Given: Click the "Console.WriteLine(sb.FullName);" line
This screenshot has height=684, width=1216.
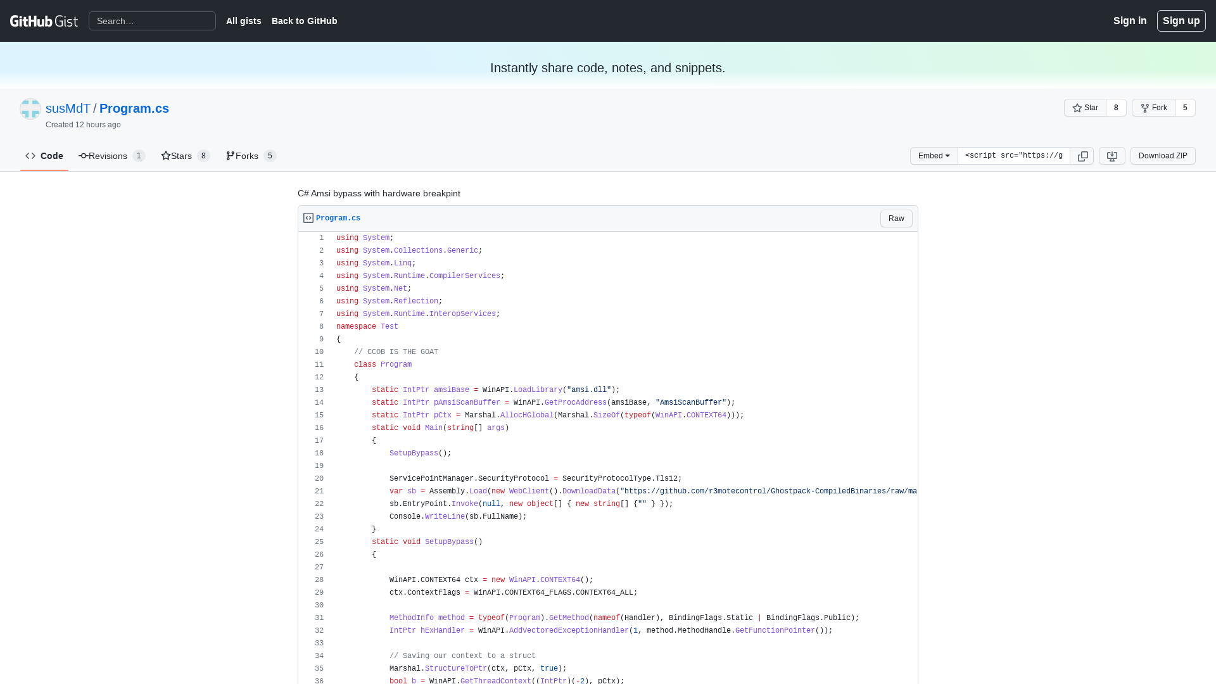Looking at the screenshot, I should pos(458,517).
